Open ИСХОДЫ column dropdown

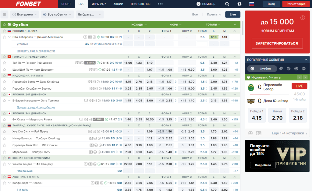click(139, 25)
